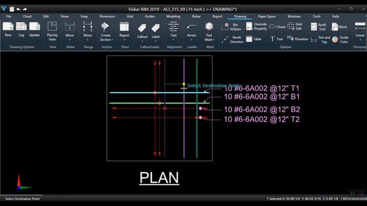This screenshot has height=206, width=367.
Task: Click the Report place icon
Action: (x=124, y=27)
